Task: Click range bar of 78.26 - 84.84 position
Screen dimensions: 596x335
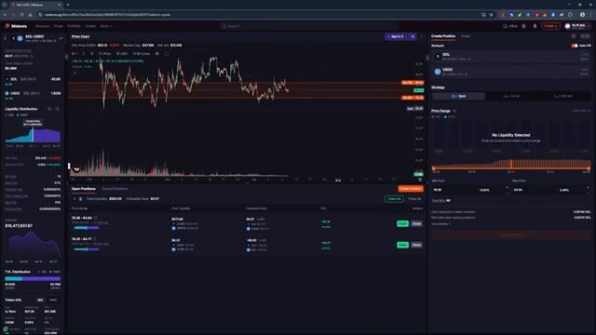Action: pos(87,227)
